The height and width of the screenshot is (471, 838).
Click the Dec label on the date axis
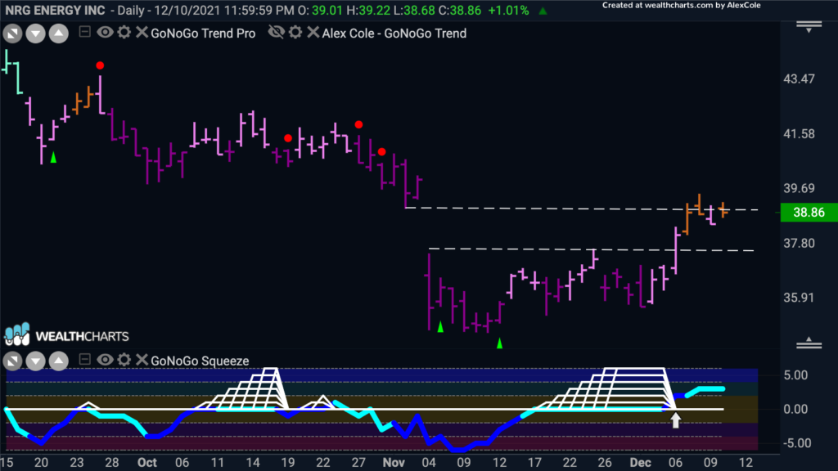[640, 463]
